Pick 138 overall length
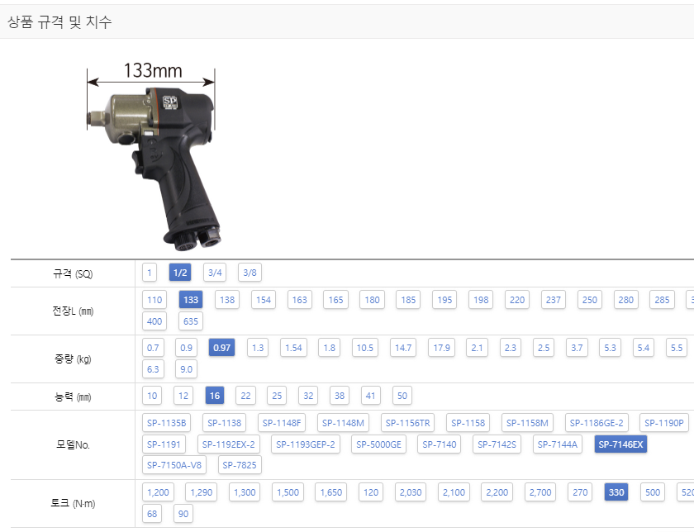Image resolution: width=694 pixels, height=532 pixels. [x=227, y=300]
